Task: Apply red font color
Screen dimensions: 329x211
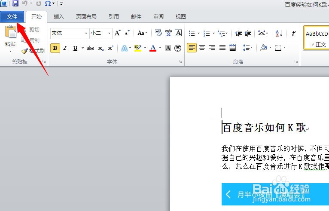Action: (153, 48)
